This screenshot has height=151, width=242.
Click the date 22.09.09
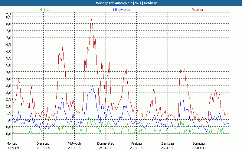coord(43,148)
